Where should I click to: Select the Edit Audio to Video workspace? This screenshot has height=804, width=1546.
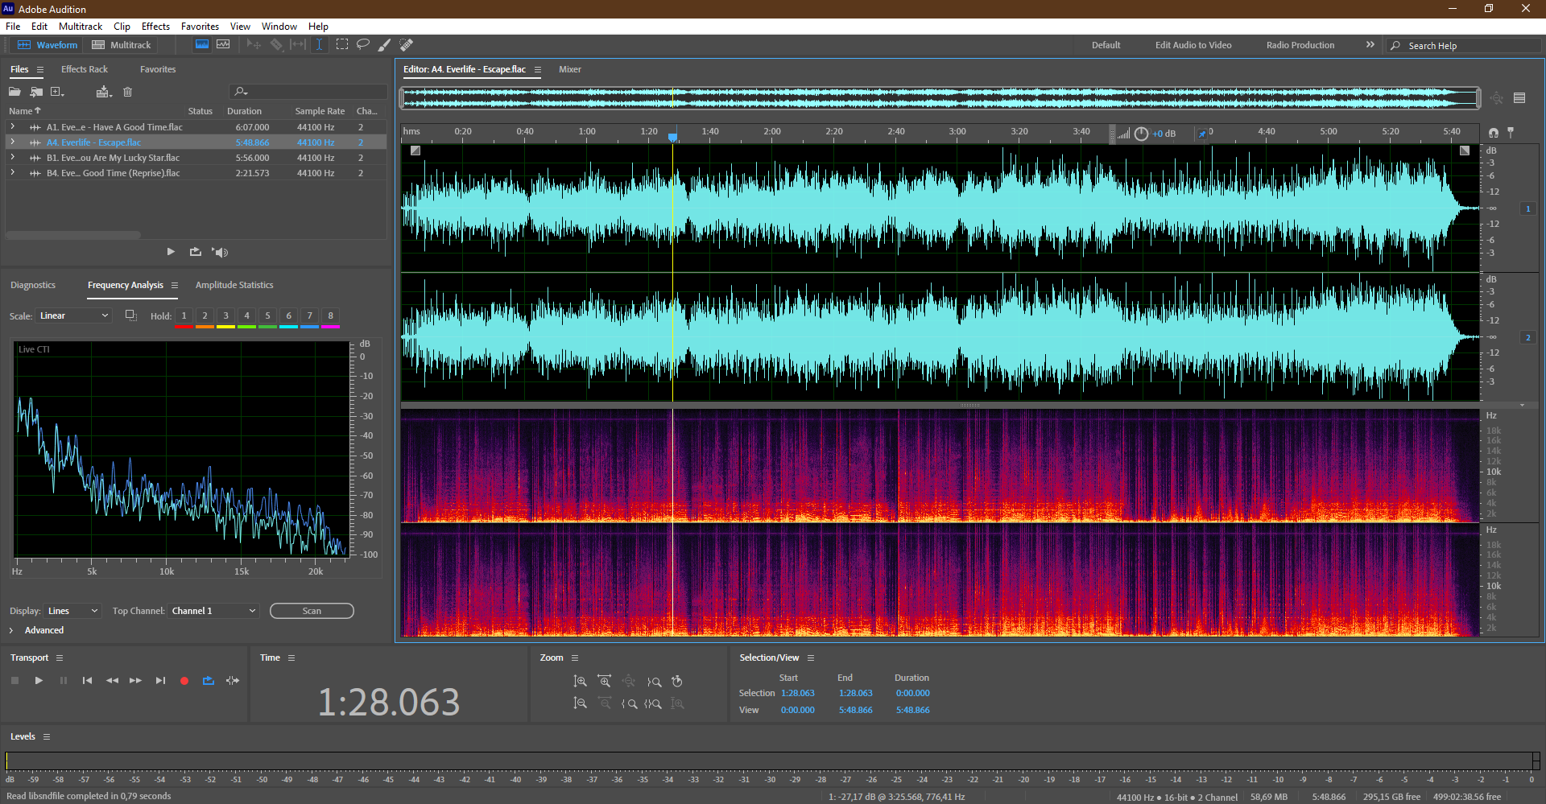pyautogui.click(x=1193, y=45)
